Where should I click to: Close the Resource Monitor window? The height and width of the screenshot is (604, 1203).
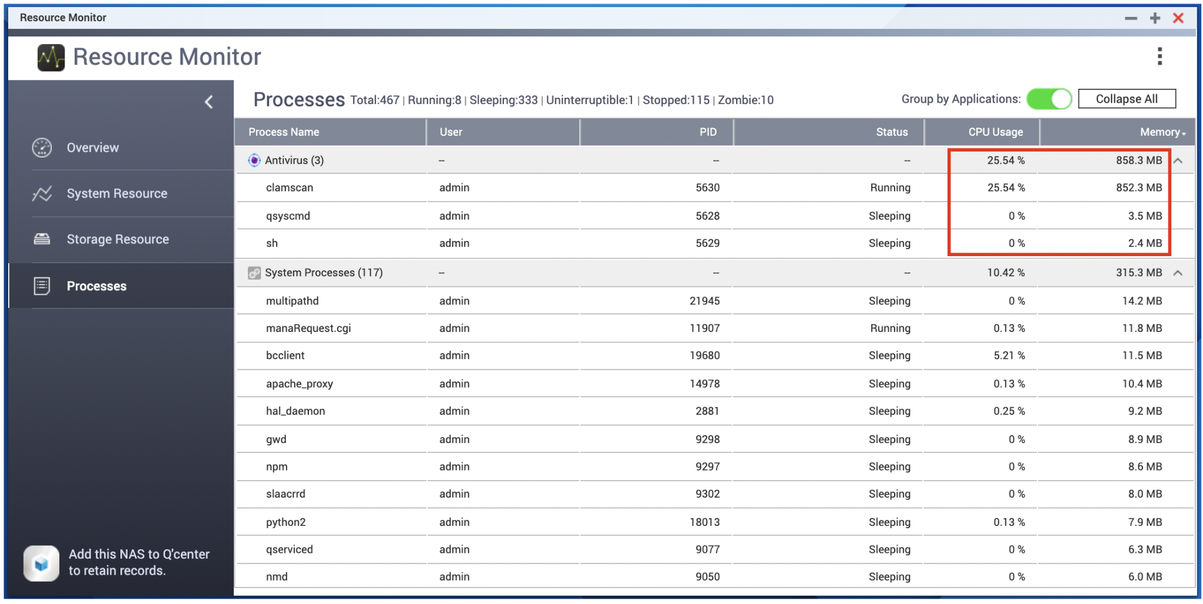1178,18
